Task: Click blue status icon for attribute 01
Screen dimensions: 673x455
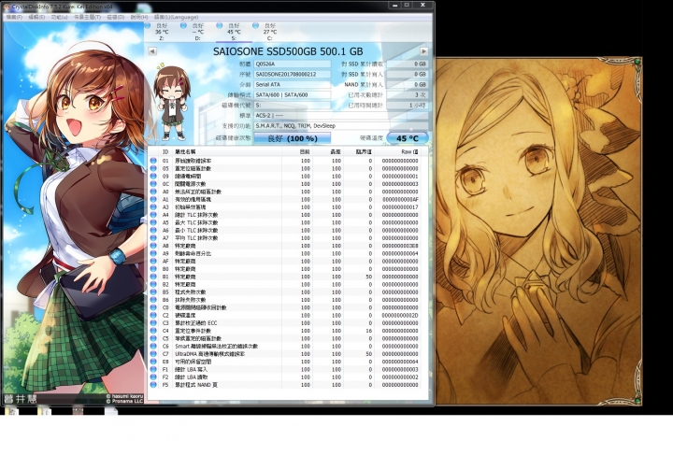Action: [x=153, y=161]
